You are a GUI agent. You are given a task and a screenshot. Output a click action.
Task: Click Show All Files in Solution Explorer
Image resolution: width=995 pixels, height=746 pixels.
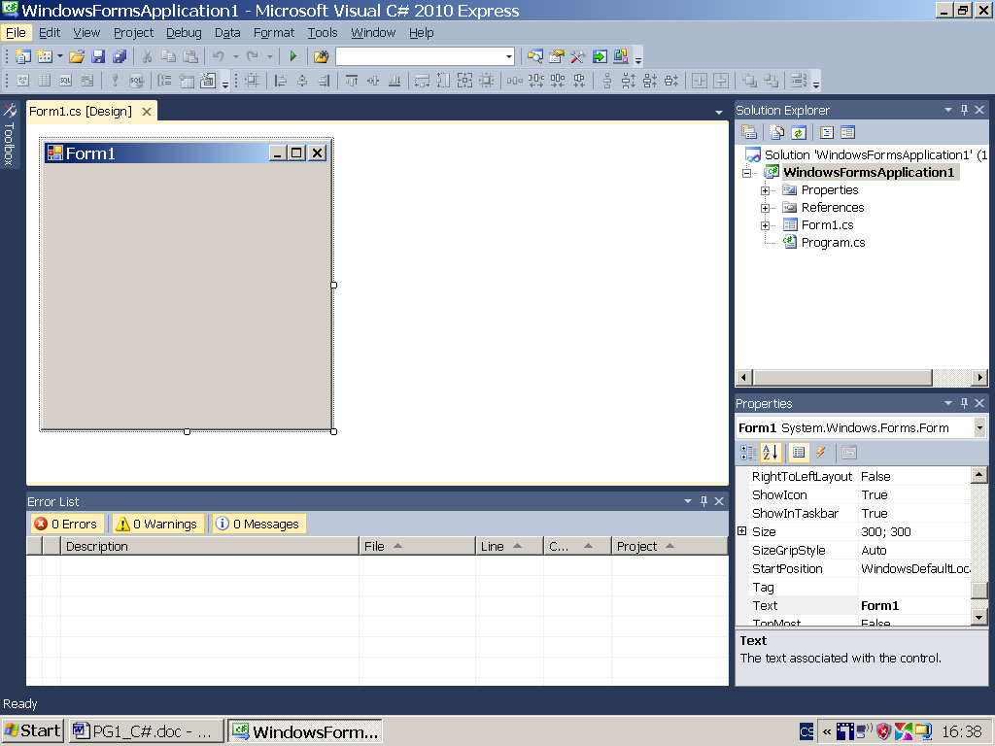[776, 132]
